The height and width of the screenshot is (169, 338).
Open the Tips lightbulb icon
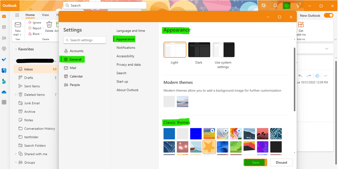point(298,6)
